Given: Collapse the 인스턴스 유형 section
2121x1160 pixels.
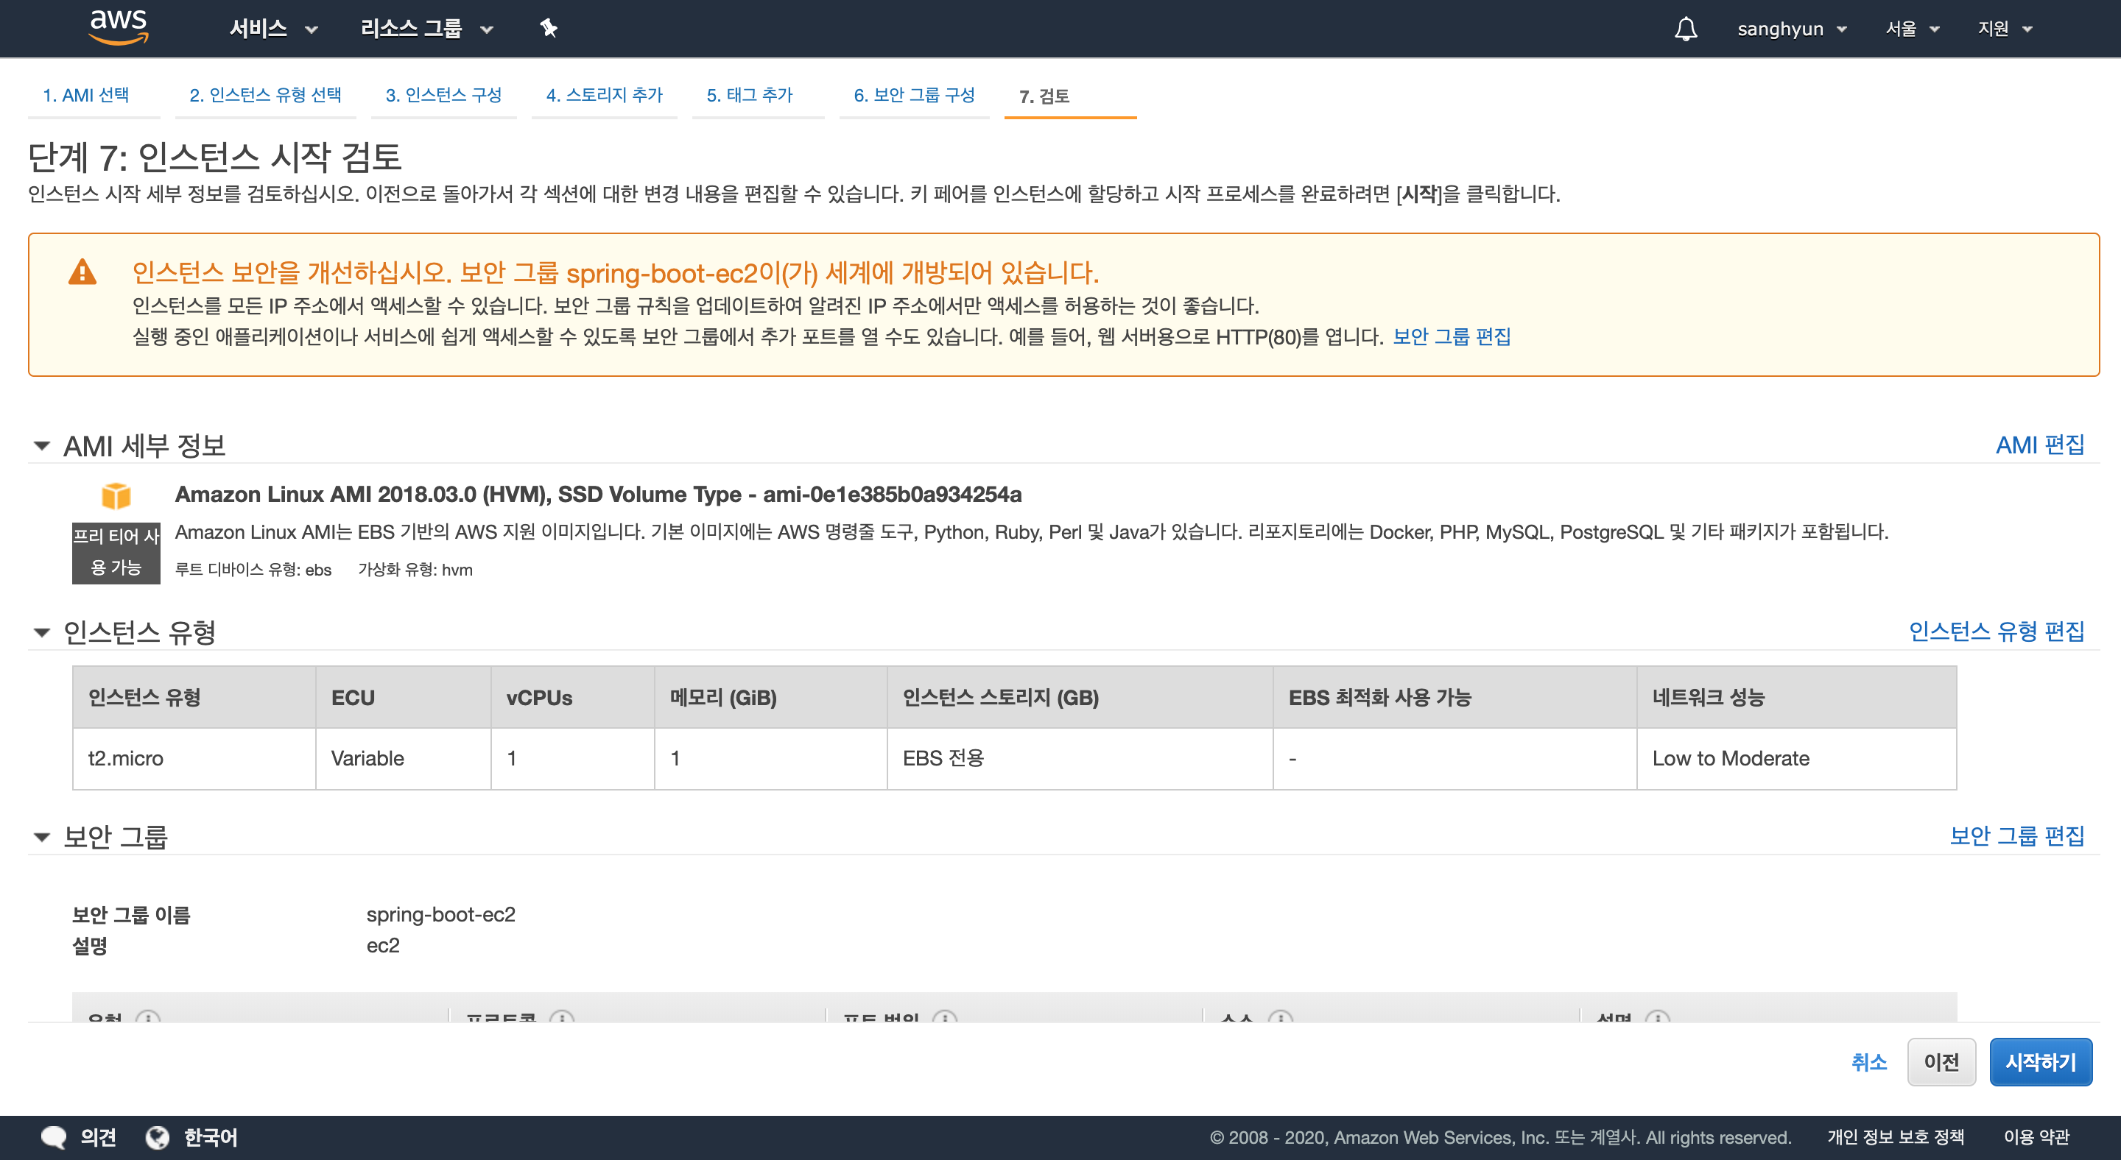Looking at the screenshot, I should (x=42, y=632).
